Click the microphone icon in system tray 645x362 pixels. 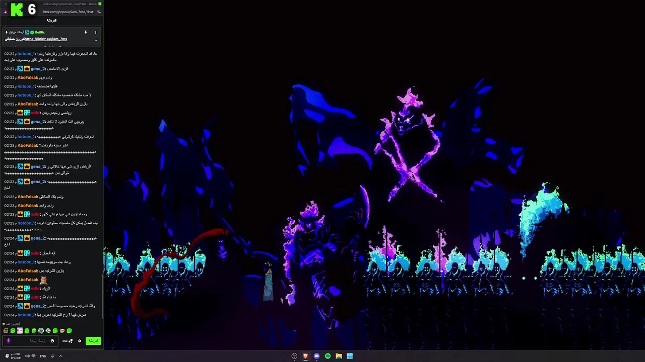click(x=52, y=356)
